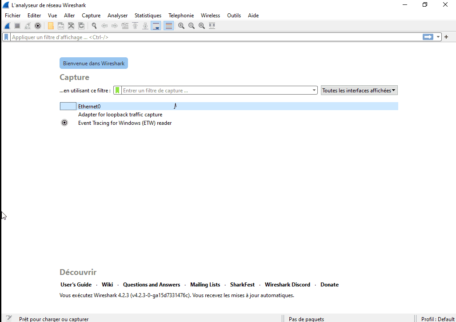Open Questions and Answers link
This screenshot has width=456, height=322.
pos(152,285)
